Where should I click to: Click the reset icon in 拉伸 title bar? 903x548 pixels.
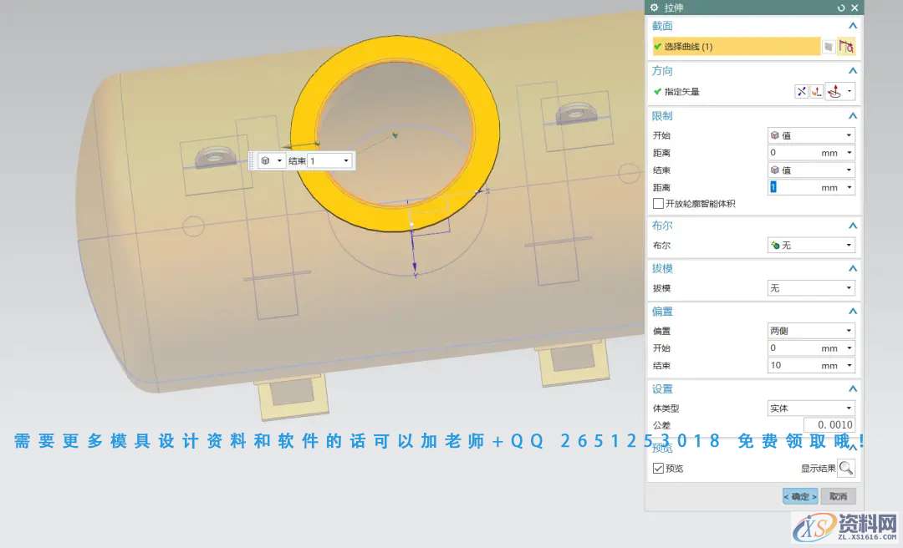pyautogui.click(x=841, y=8)
